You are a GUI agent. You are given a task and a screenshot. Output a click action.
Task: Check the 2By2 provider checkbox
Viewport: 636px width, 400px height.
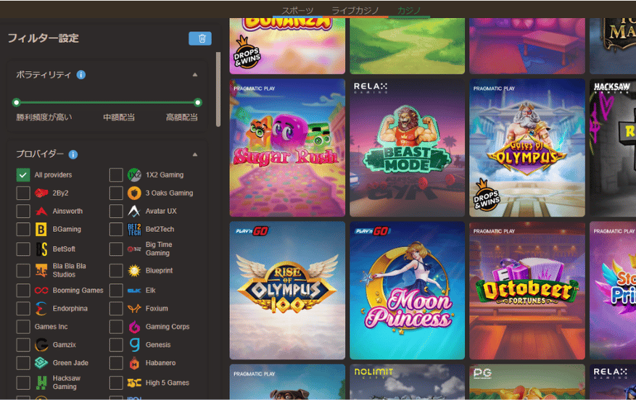(23, 193)
